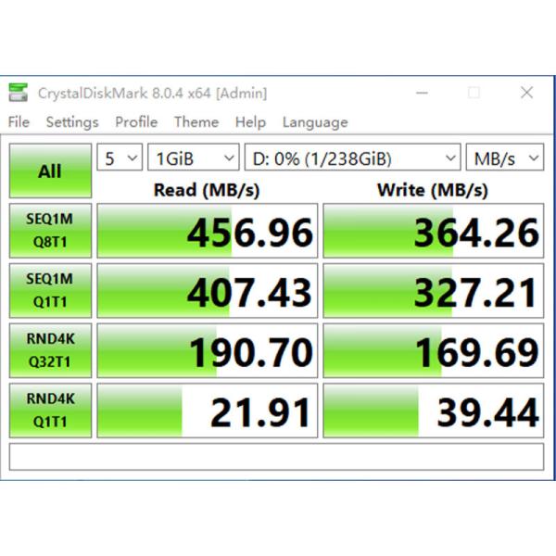Click the CrystalDiskMark app icon in title bar

[19, 93]
